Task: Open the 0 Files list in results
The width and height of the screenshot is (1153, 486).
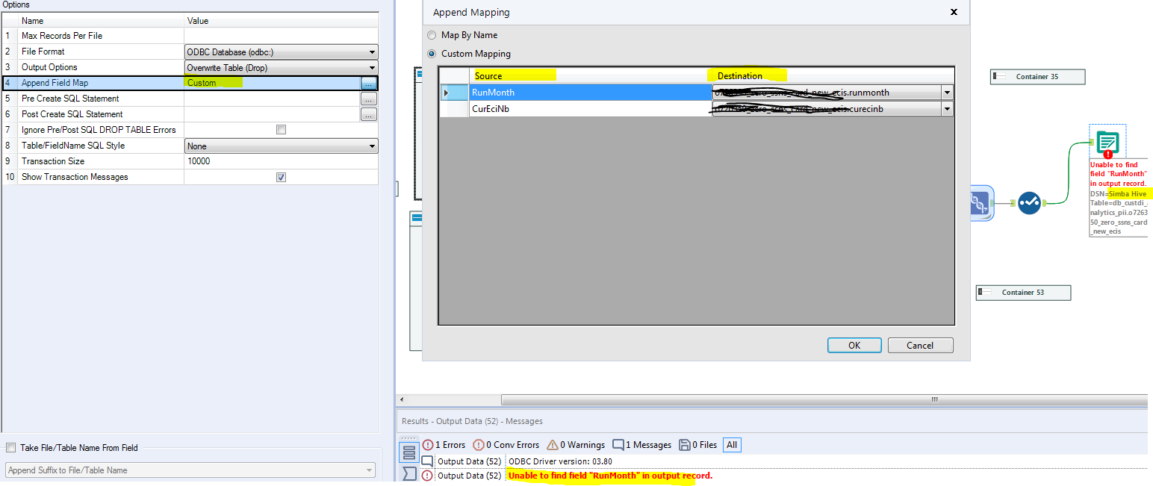Action: pyautogui.click(x=697, y=444)
